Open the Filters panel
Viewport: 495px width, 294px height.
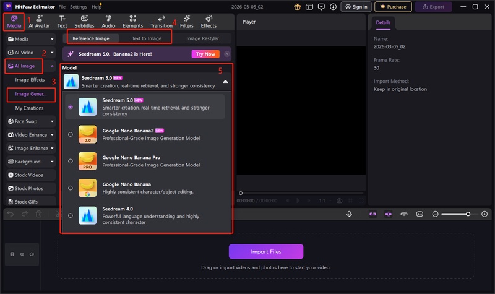pyautogui.click(x=186, y=22)
